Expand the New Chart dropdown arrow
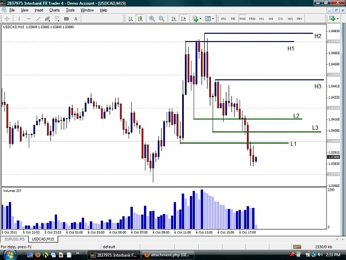 338,19
